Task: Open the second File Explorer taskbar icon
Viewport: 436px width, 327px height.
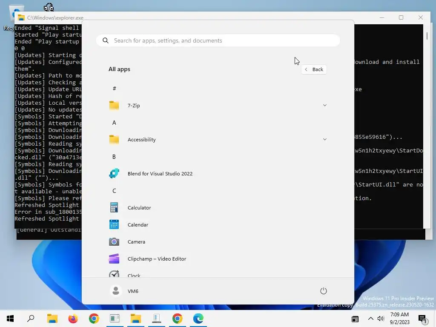Action: [x=136, y=318]
